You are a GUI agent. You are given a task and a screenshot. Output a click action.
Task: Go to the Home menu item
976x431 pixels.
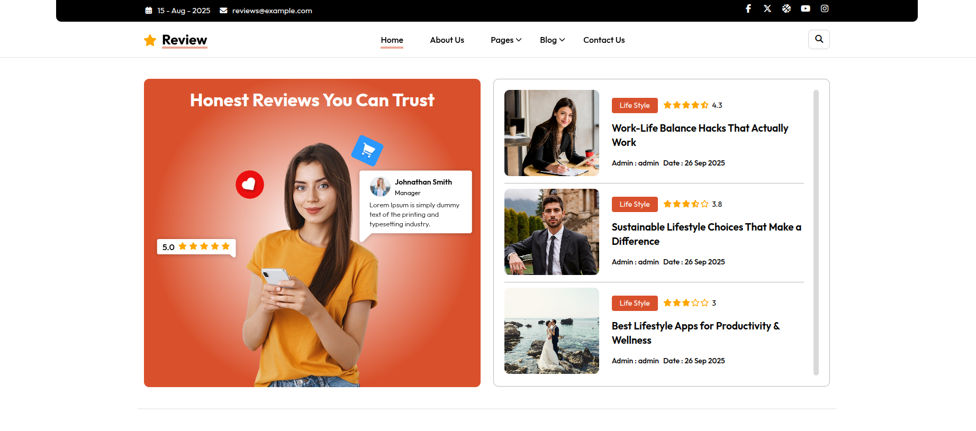[392, 40]
